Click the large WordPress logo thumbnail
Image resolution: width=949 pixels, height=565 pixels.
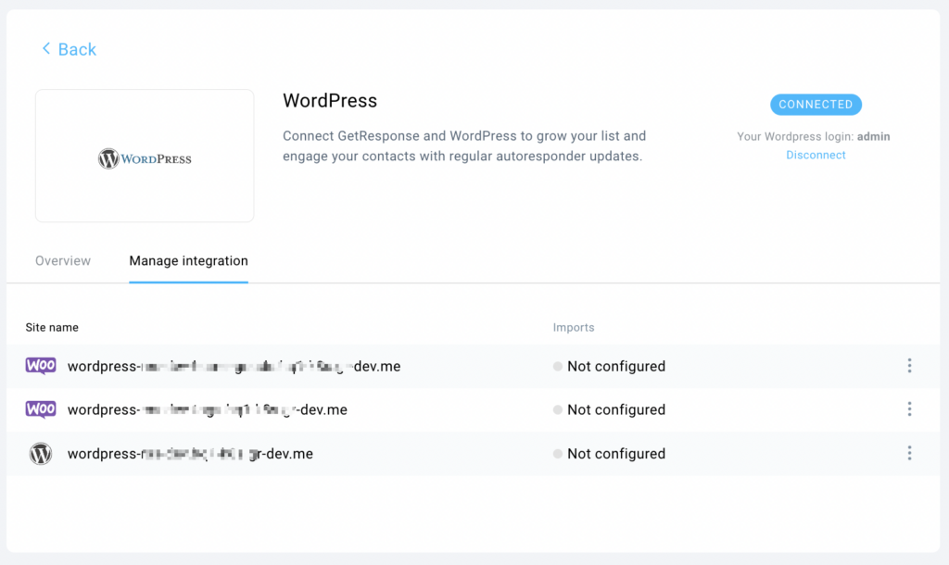[144, 156]
